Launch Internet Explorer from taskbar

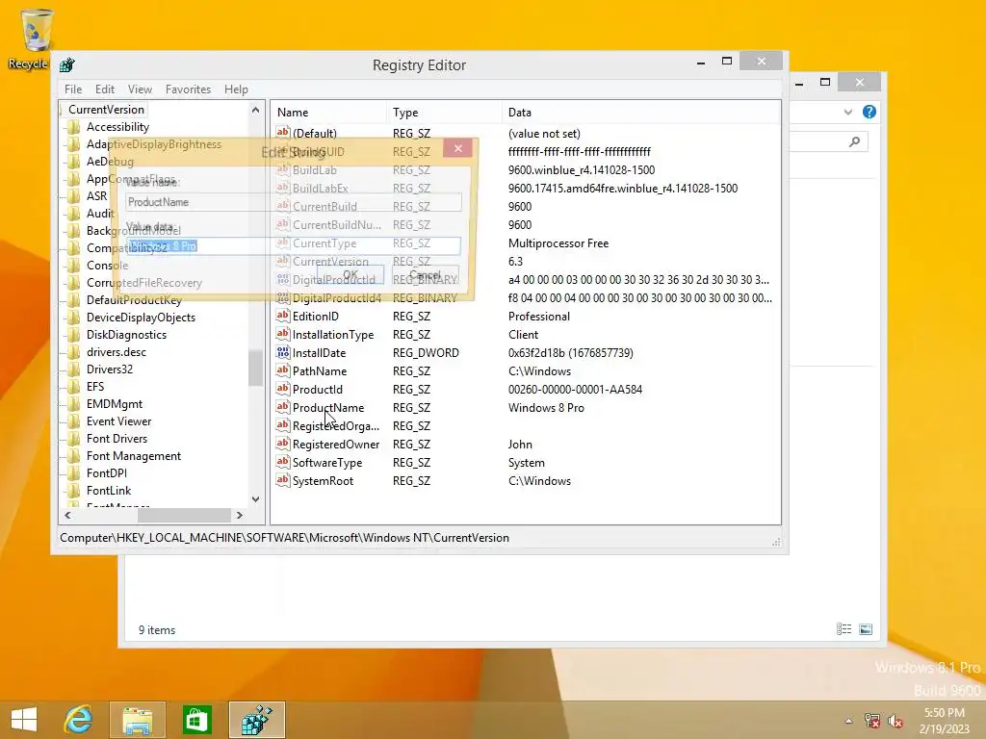pyautogui.click(x=79, y=720)
